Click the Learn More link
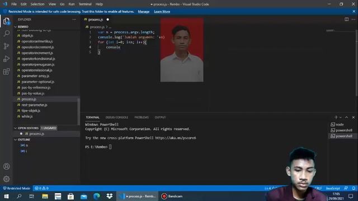 point(162,12)
